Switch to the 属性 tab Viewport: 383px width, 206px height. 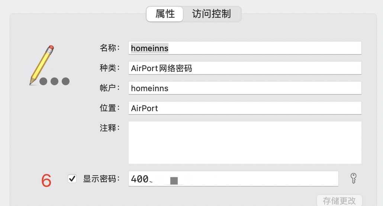coord(165,14)
